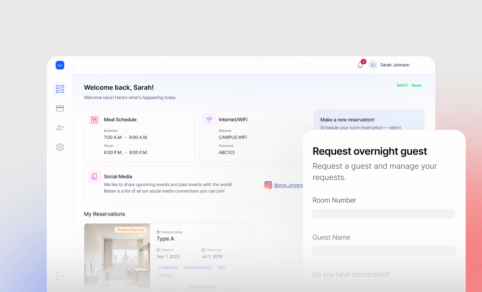Click the Internet/WiFi signal icon
Screen dimensions: 482x292
pyautogui.click(x=209, y=120)
